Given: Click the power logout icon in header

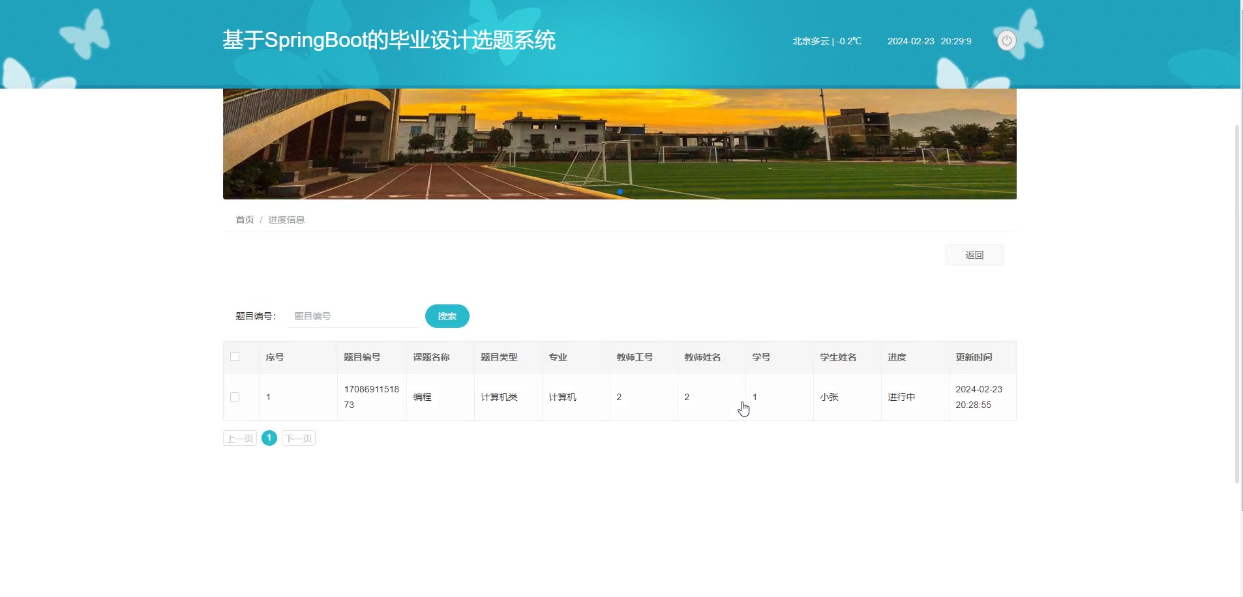Looking at the screenshot, I should tap(1006, 41).
